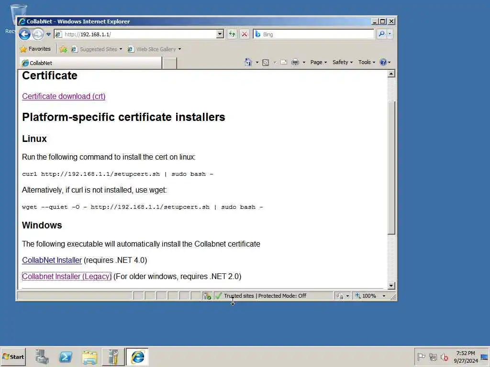490x367 pixels.
Task: Click the Linux section heading
Action: [34, 138]
